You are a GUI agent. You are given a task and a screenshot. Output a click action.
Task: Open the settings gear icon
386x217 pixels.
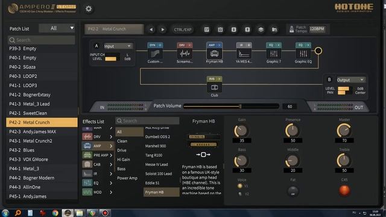pyautogui.click(x=89, y=9)
